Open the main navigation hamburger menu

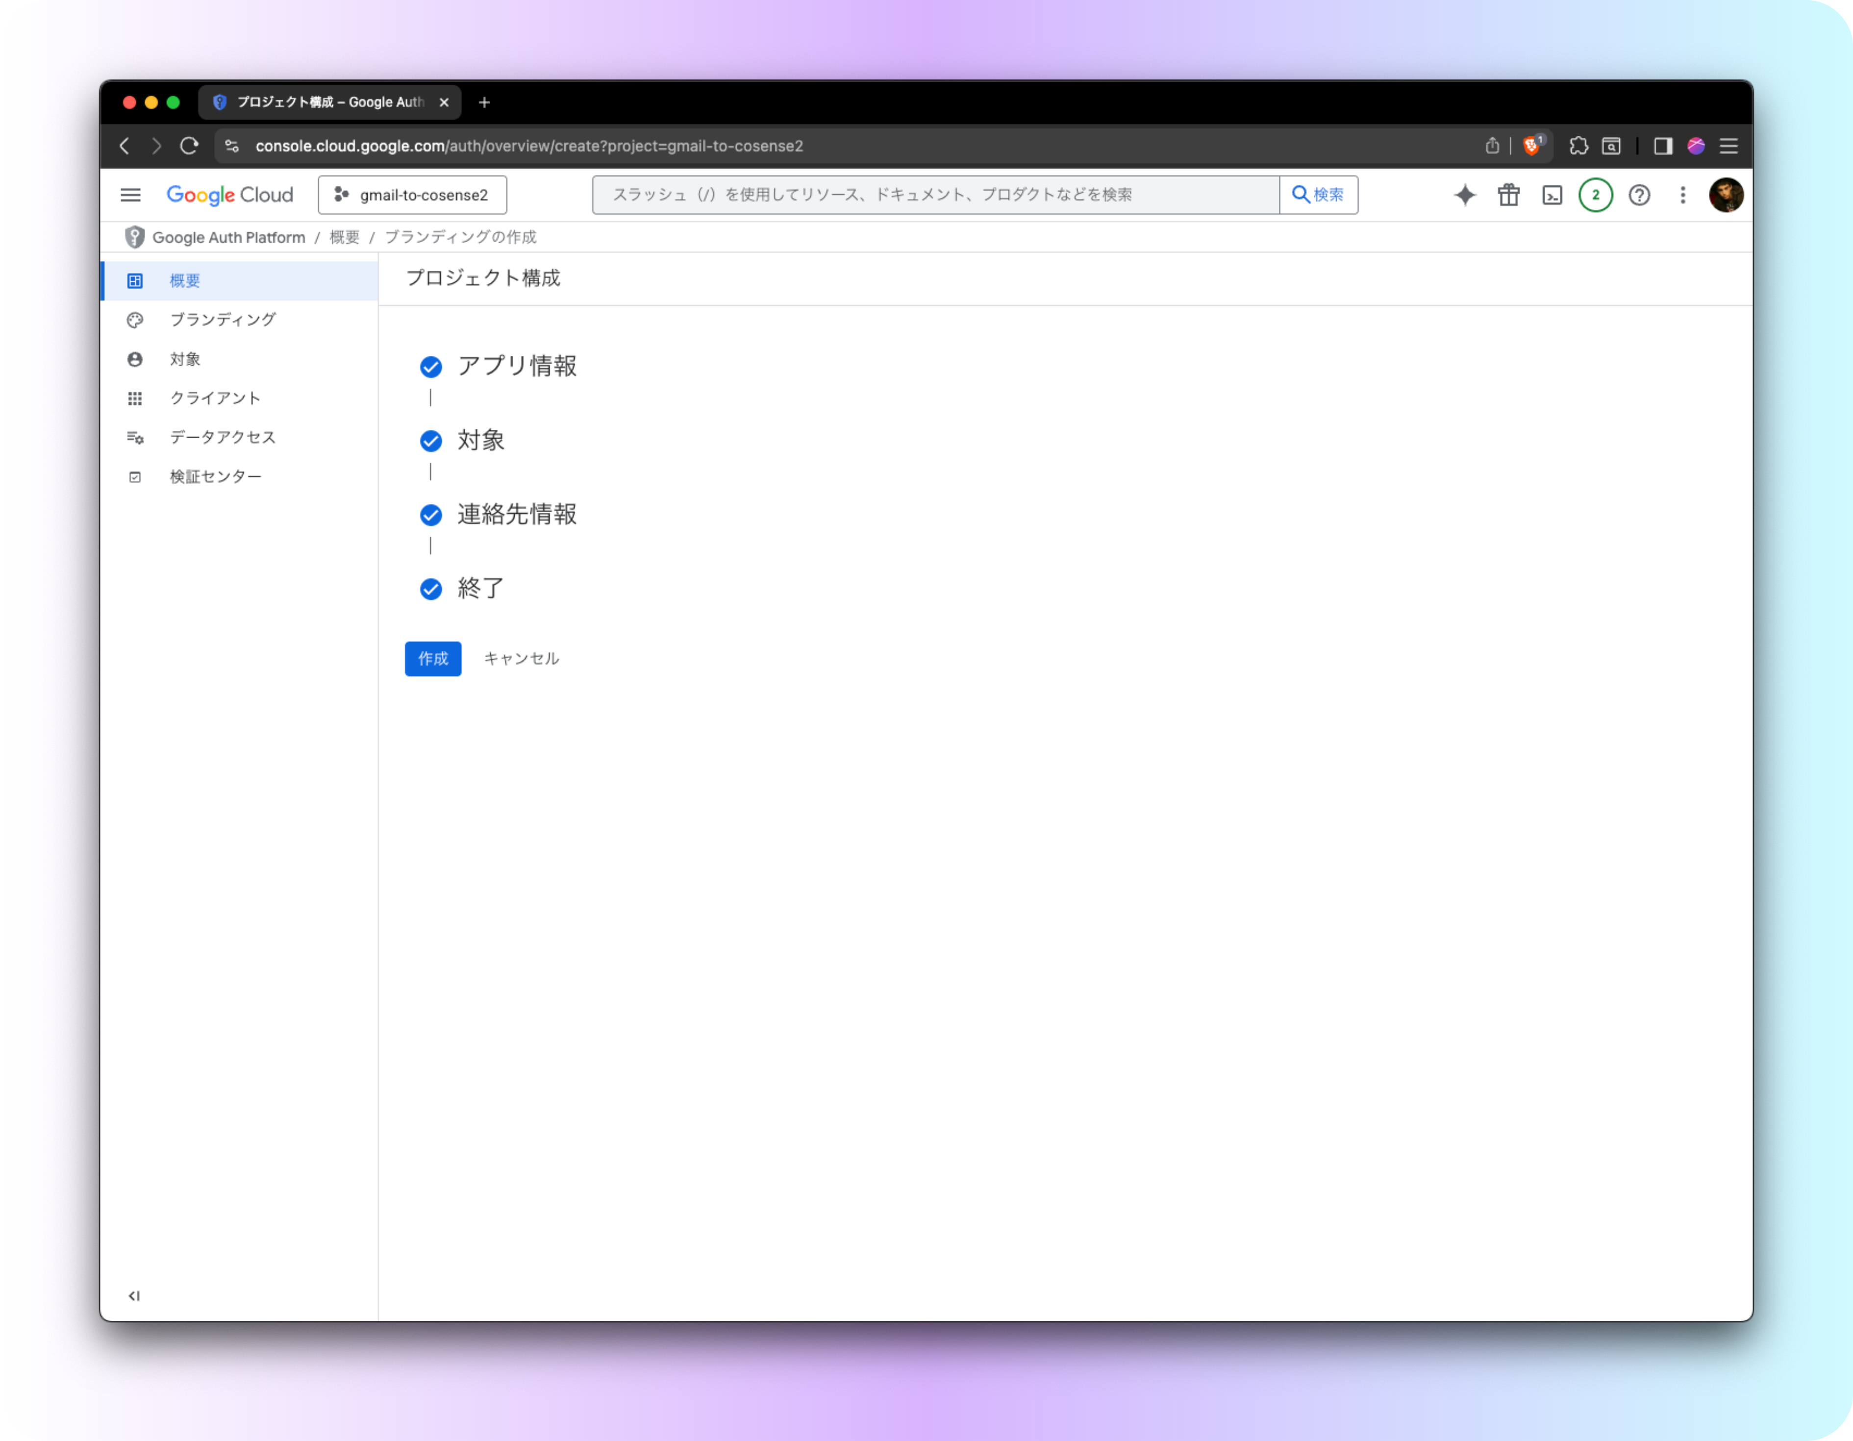(x=131, y=195)
